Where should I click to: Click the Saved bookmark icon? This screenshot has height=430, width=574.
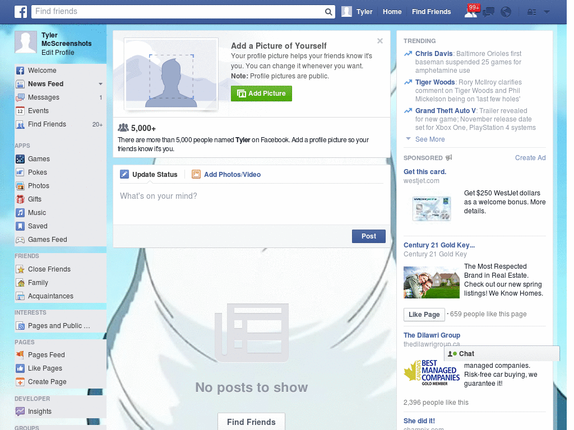20,226
